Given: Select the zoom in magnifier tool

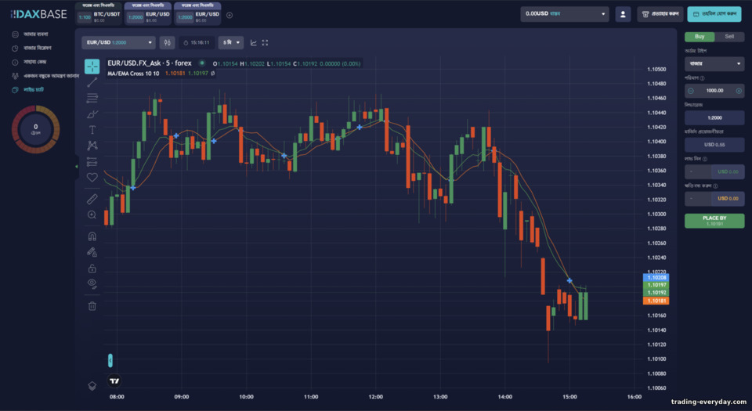Looking at the screenshot, I should (x=92, y=215).
